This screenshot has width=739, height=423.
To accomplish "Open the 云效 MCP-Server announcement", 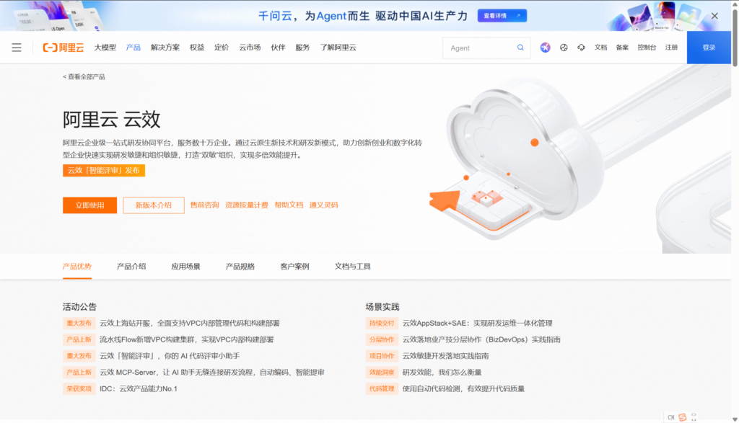I will (212, 373).
